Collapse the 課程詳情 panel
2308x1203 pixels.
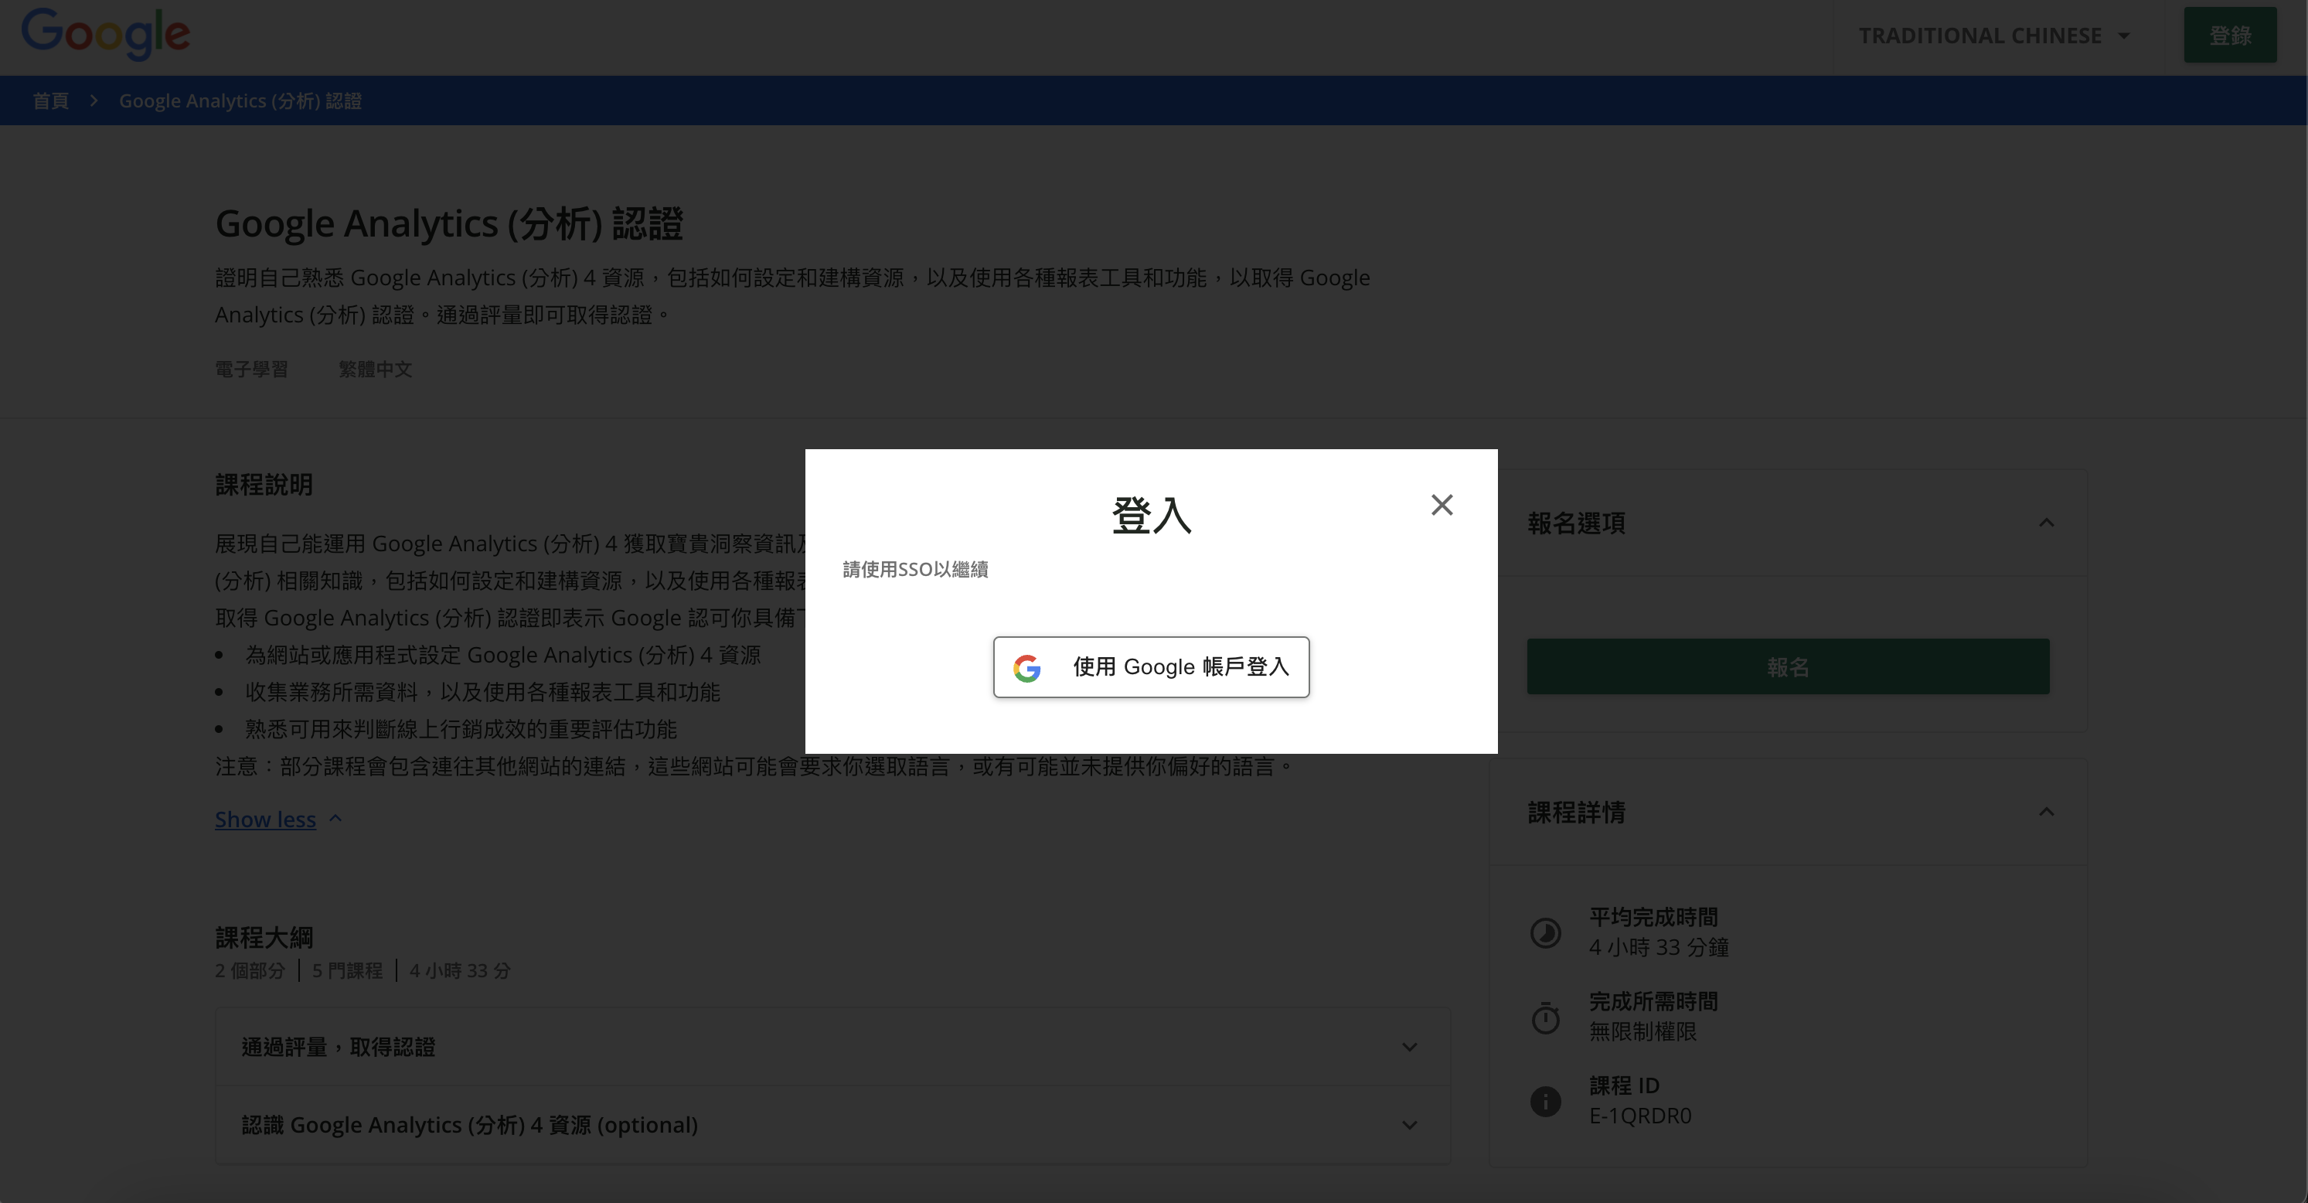coord(2047,812)
